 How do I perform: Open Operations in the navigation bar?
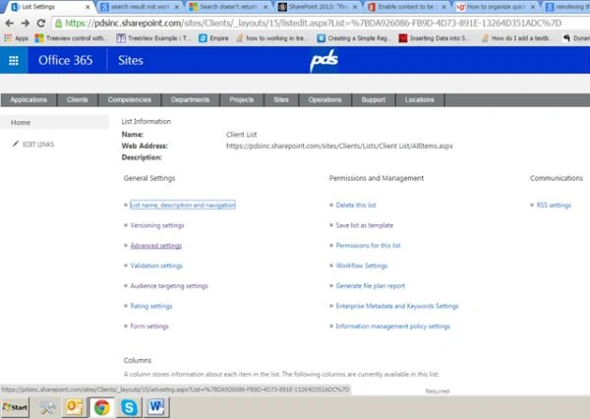(x=325, y=99)
